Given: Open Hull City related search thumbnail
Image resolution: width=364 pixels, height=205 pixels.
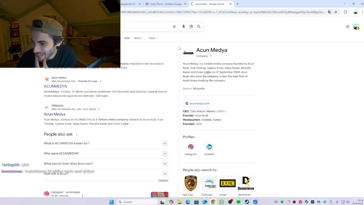Looking at the screenshot, I should pyautogui.click(x=191, y=183).
